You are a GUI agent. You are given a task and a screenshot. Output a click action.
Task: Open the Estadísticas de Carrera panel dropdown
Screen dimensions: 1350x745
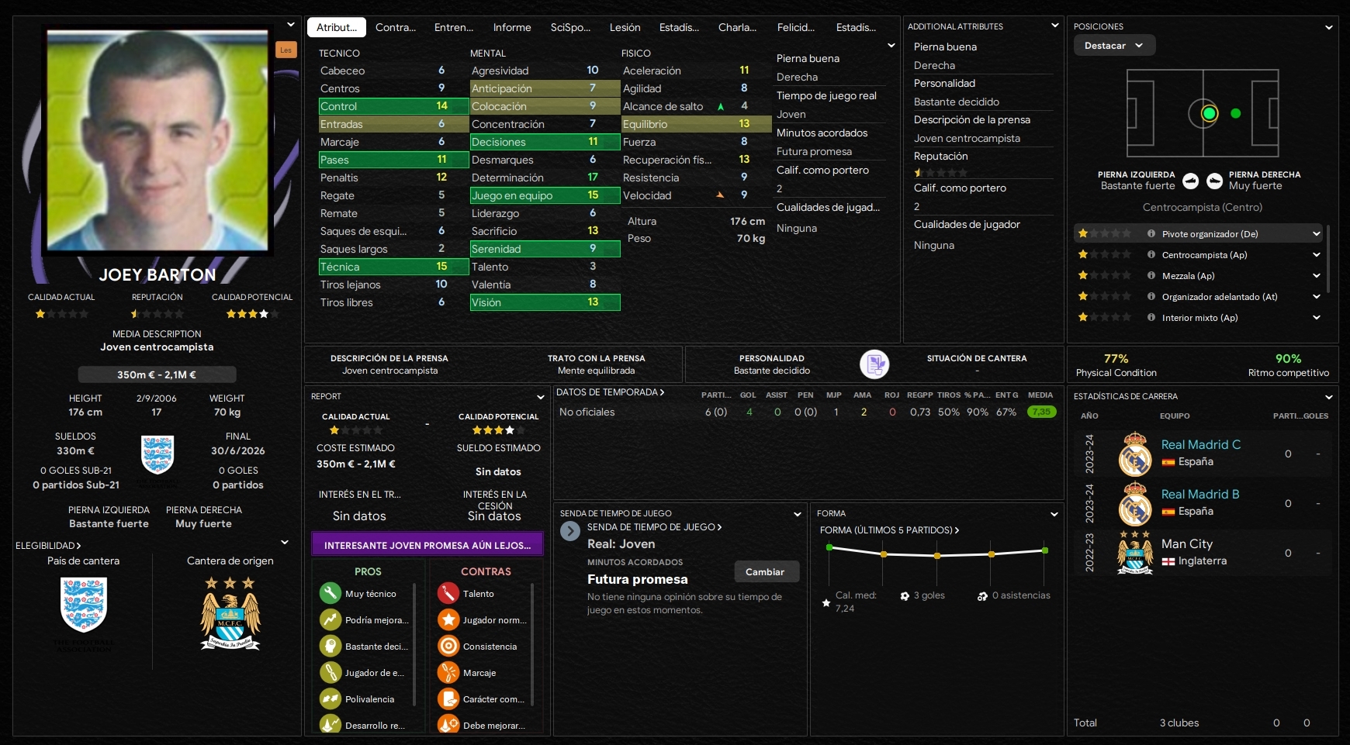pos(1329,397)
